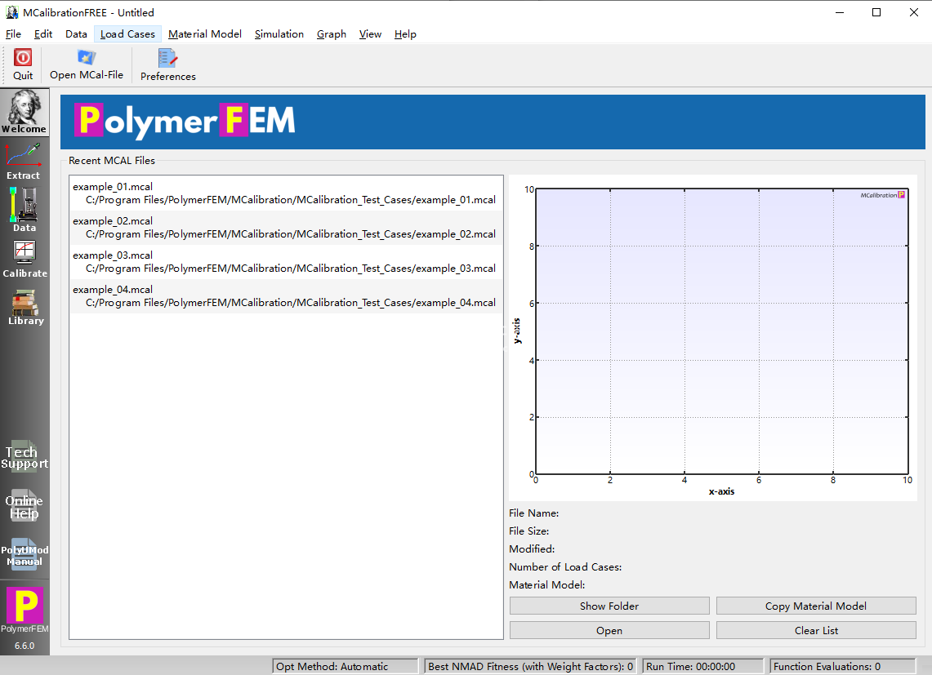Click the Opt Method: Automatic status field
The height and width of the screenshot is (675, 932).
click(346, 666)
